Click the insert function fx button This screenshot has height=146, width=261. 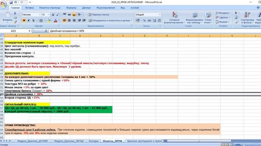point(46,31)
